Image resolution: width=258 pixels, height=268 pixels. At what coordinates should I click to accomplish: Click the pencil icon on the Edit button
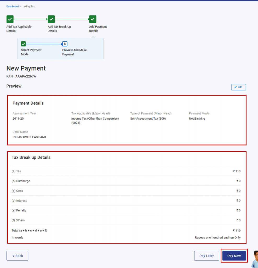236,87
